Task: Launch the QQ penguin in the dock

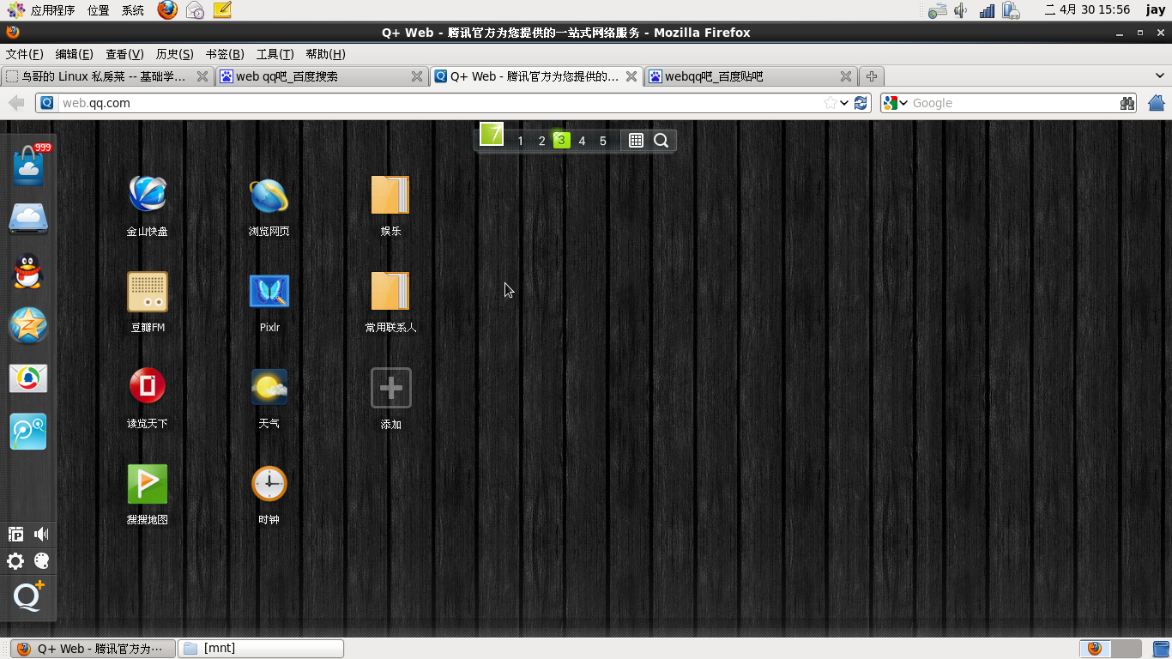Action: coord(28,271)
